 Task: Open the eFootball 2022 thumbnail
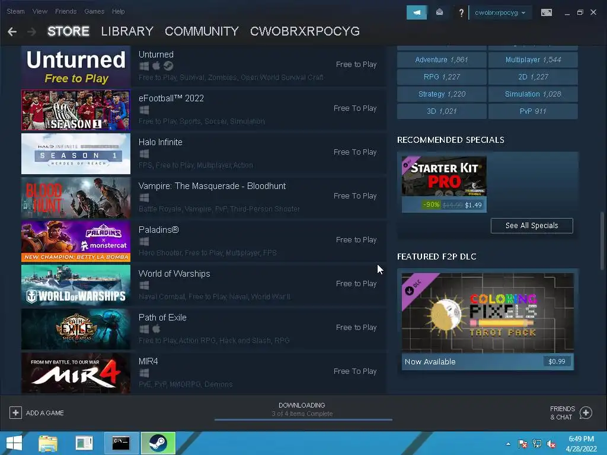76,110
